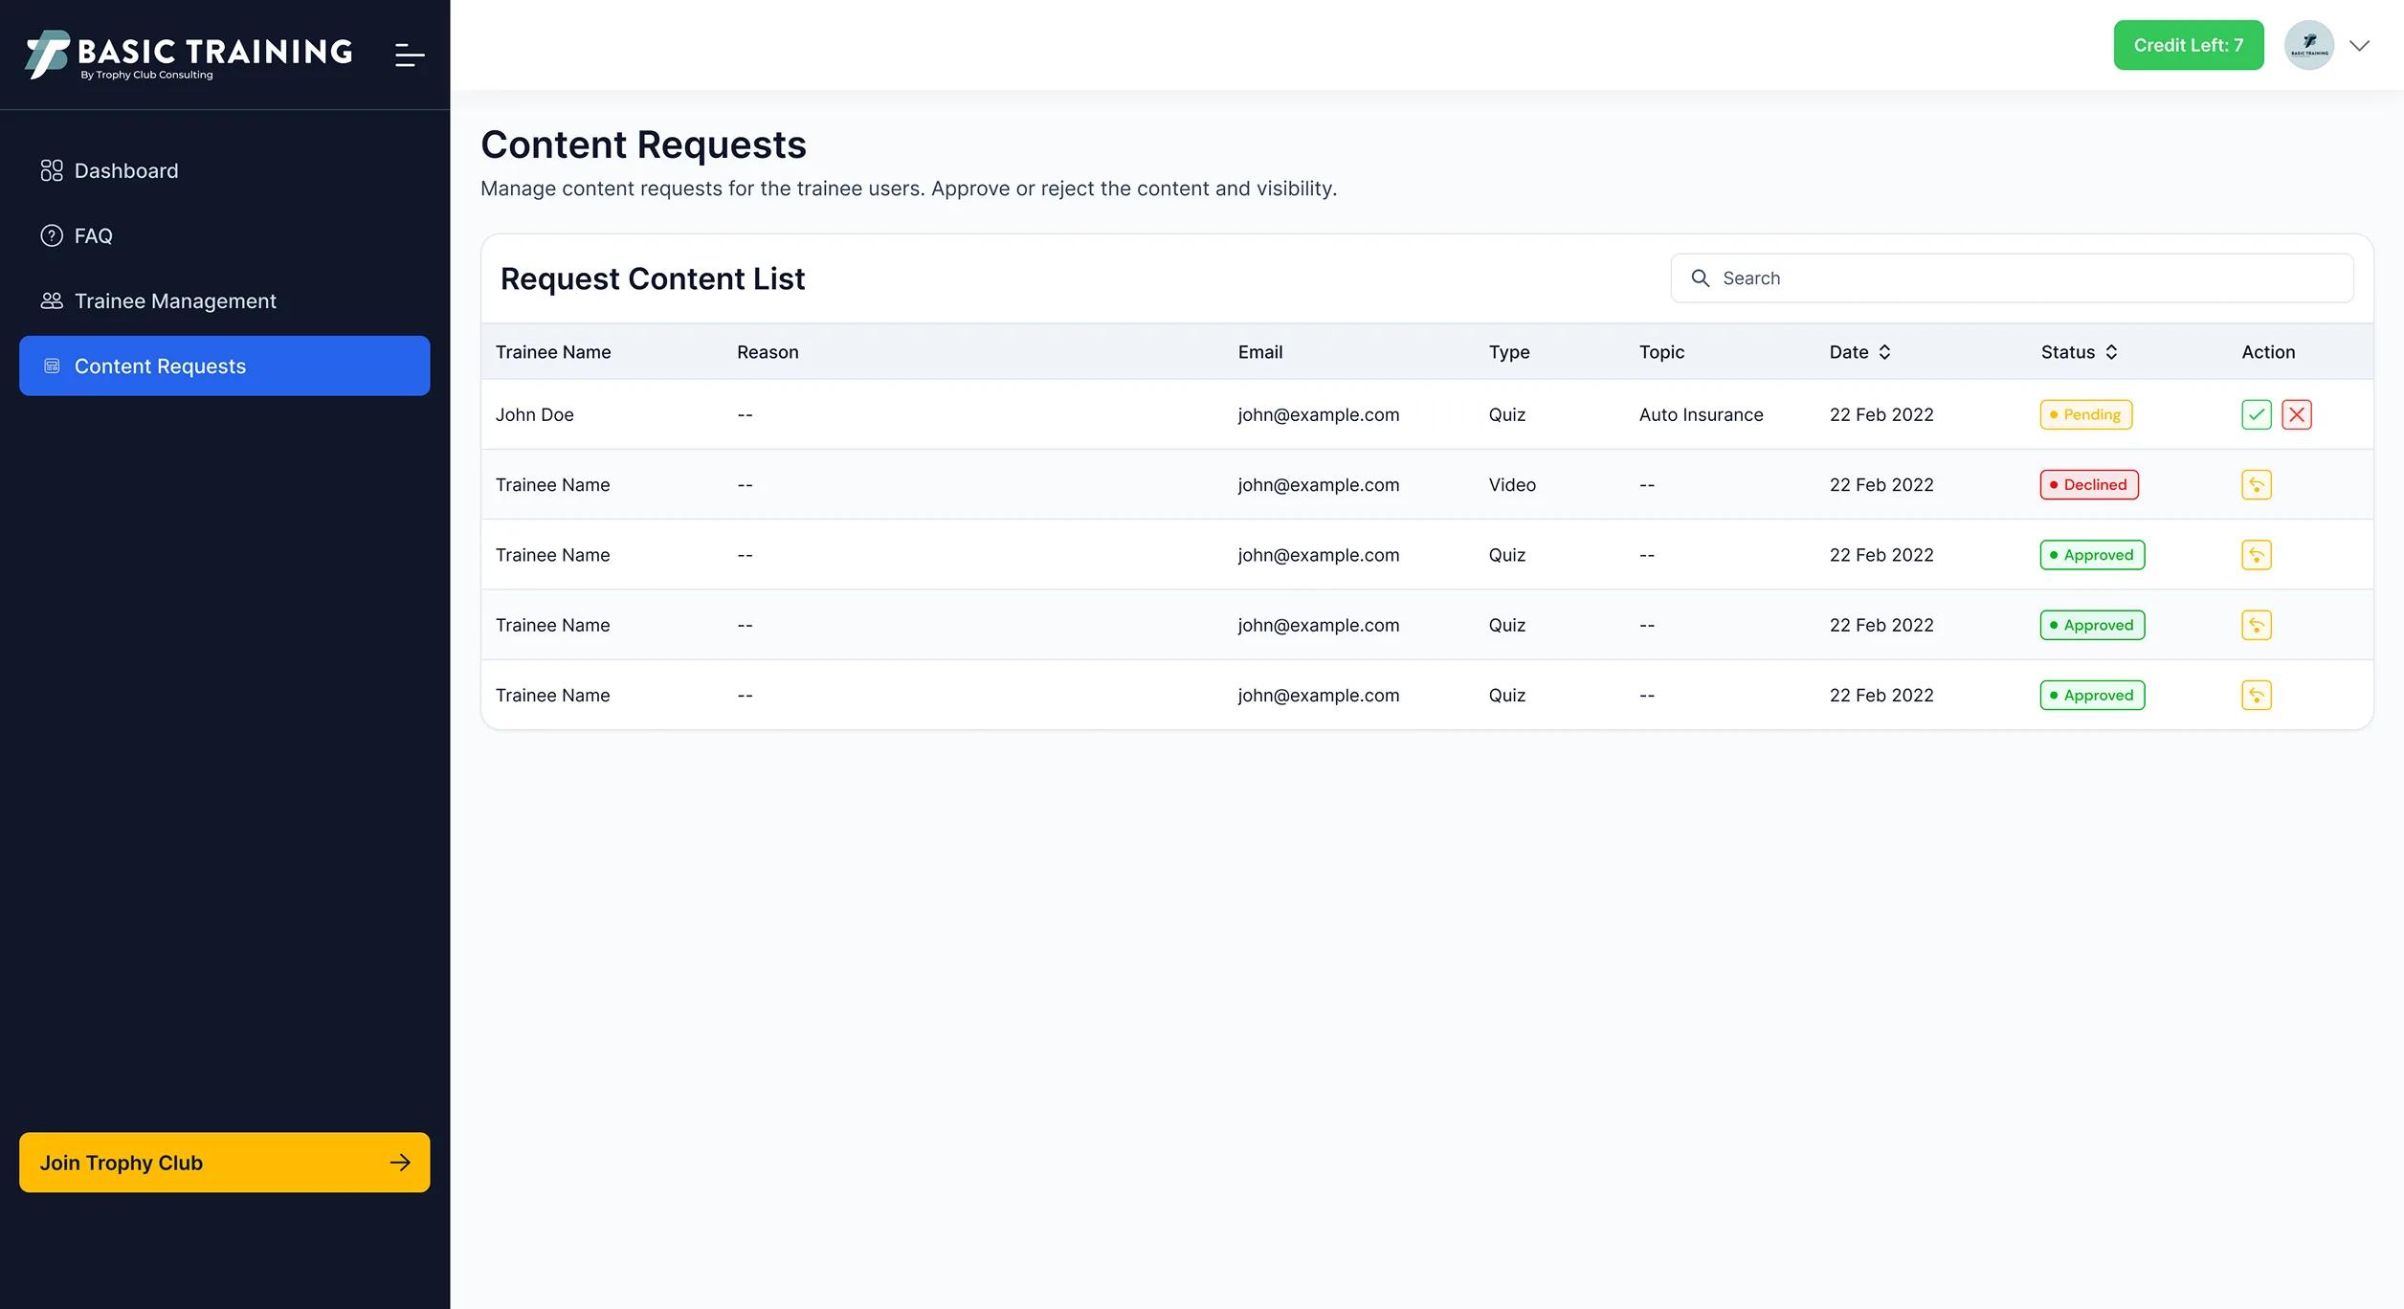
Task: Select Content Requests in sidebar
Action: click(225, 366)
